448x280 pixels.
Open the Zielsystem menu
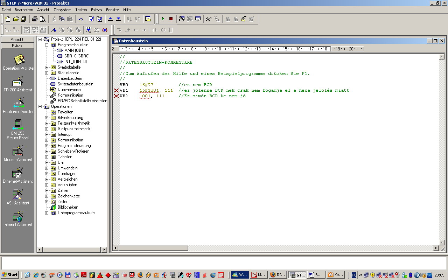coord(62,10)
